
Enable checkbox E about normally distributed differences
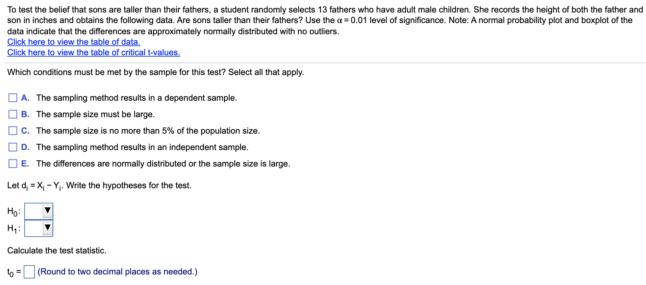click(13, 164)
